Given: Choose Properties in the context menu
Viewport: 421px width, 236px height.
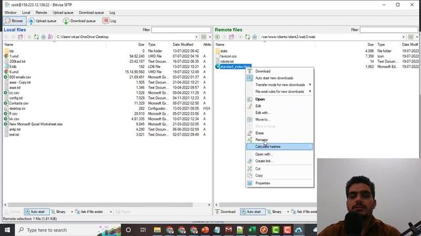Looking at the screenshot, I should pyautogui.click(x=280, y=184).
